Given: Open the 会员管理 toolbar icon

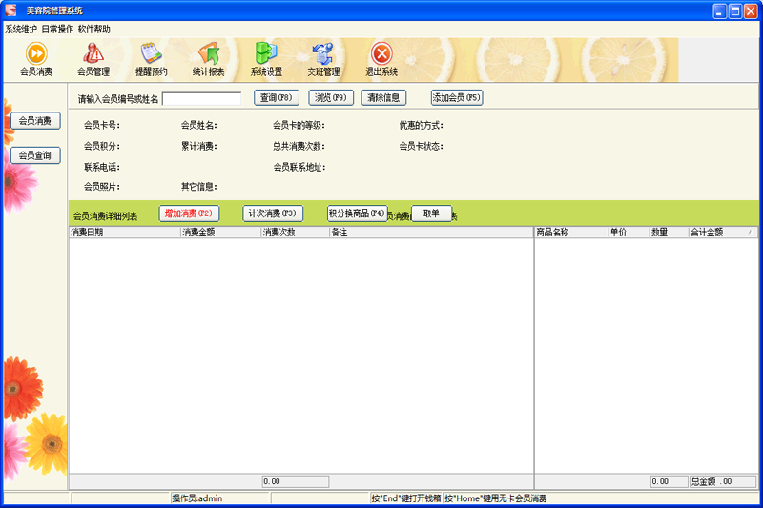Looking at the screenshot, I should point(93,59).
